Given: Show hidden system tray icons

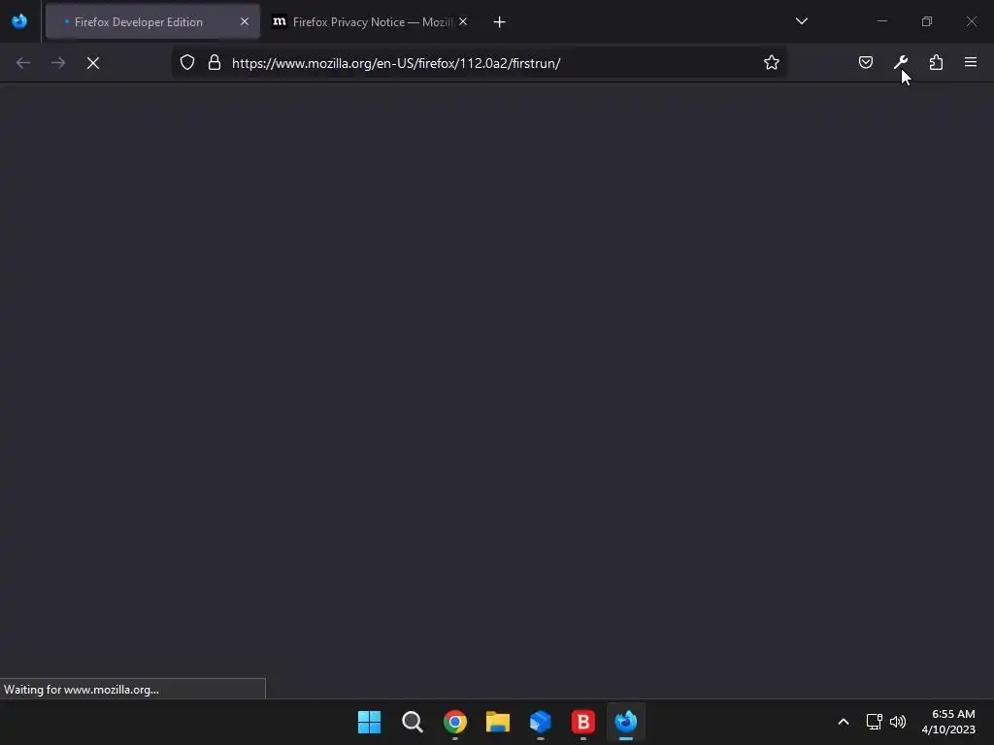Looking at the screenshot, I should (844, 722).
